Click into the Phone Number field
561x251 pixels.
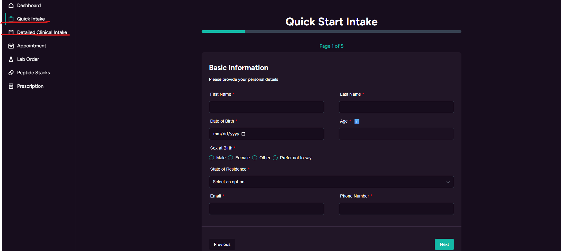coord(396,209)
